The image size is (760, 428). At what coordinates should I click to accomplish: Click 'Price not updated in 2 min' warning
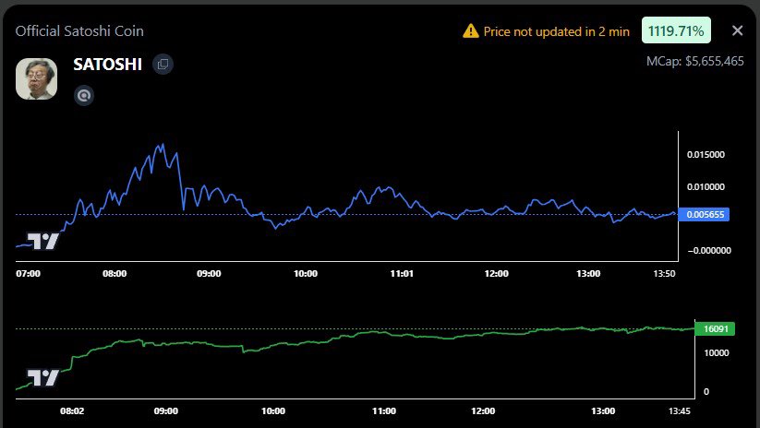click(x=557, y=31)
